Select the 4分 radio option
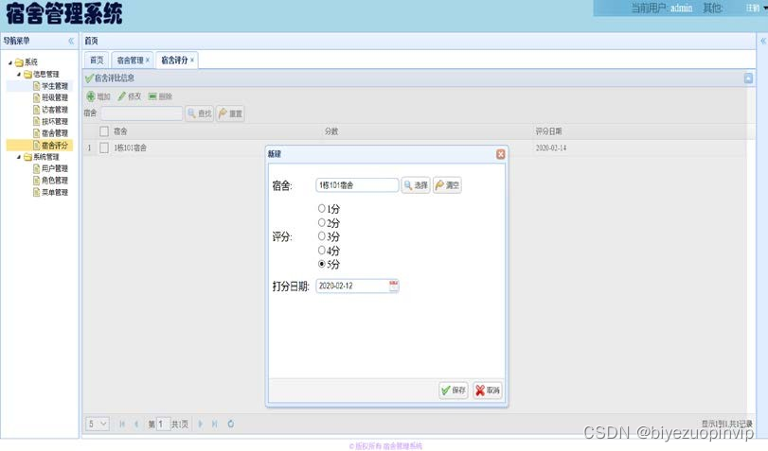Image resolution: width=768 pixels, height=451 pixels. click(321, 251)
